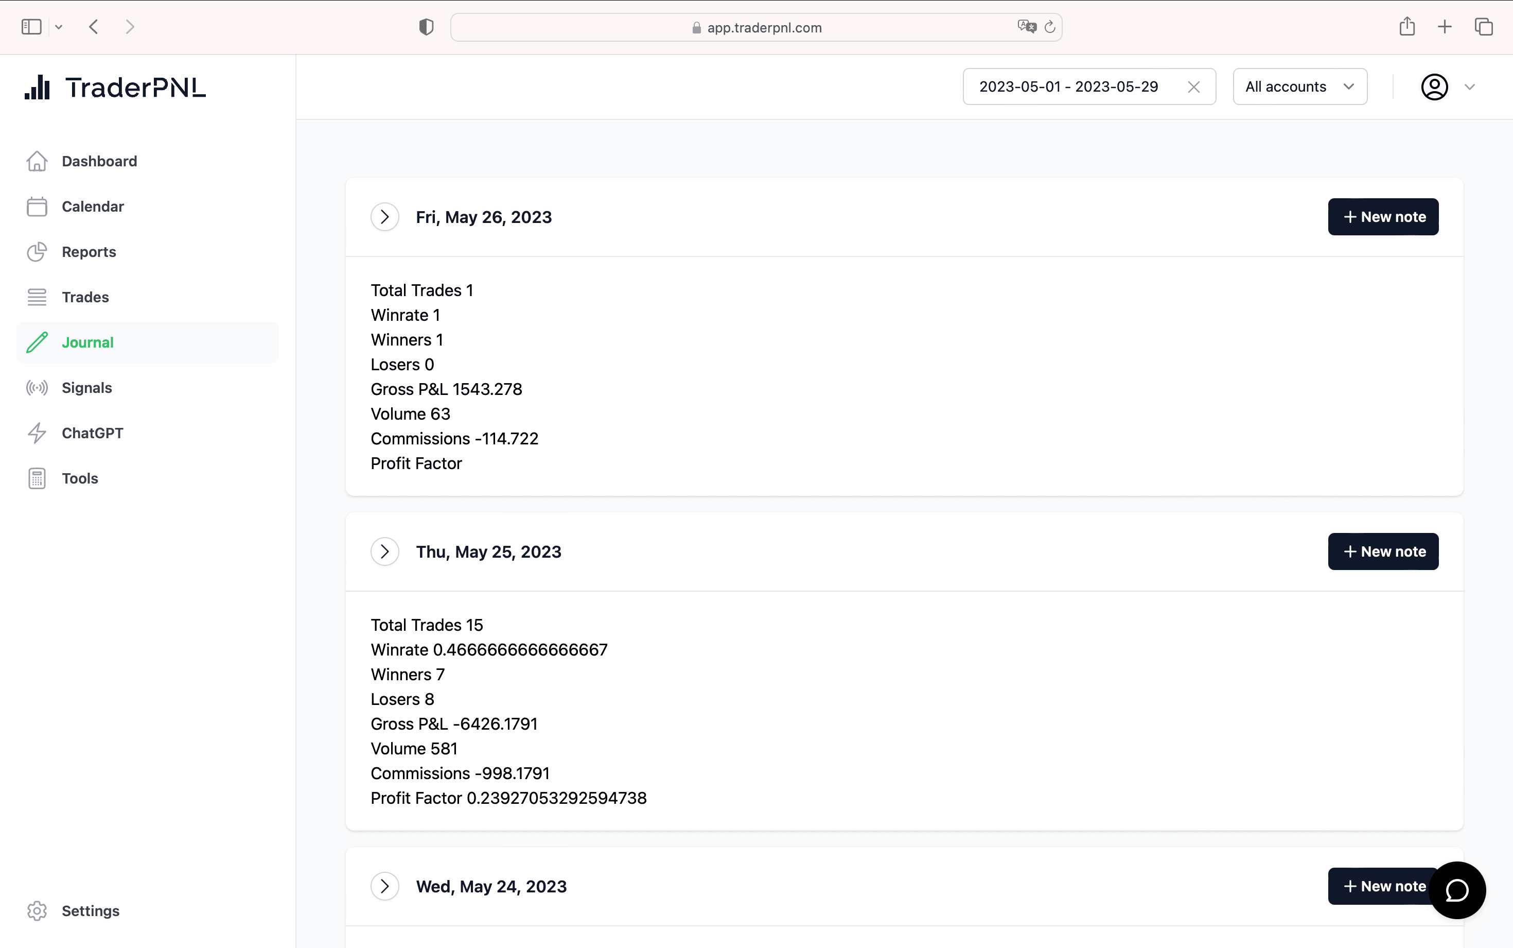The image size is (1513, 948).
Task: Click Winrate 0.4666666666666667 text
Action: [x=489, y=649]
